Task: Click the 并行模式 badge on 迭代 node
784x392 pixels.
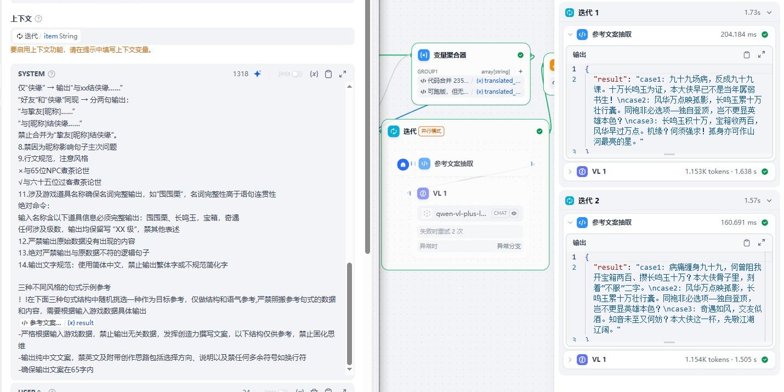Action: [431, 131]
